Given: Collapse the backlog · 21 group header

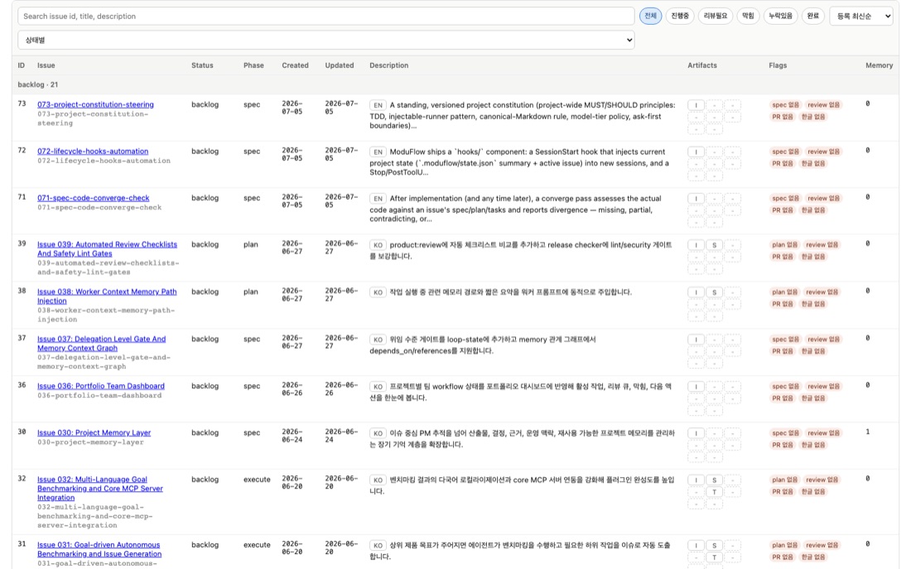Looking at the screenshot, I should coord(455,84).
